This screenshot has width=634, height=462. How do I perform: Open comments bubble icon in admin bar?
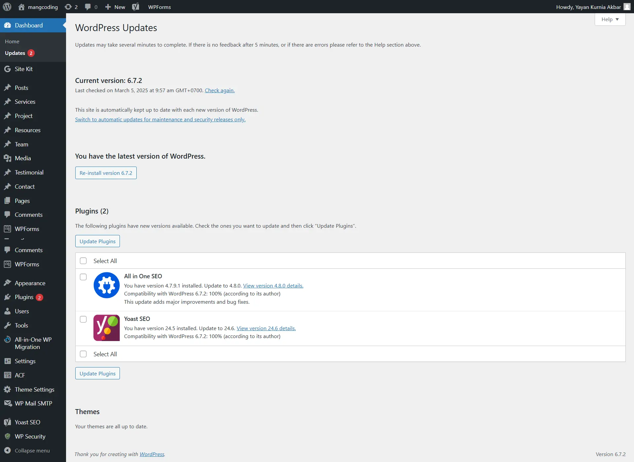[x=88, y=7]
